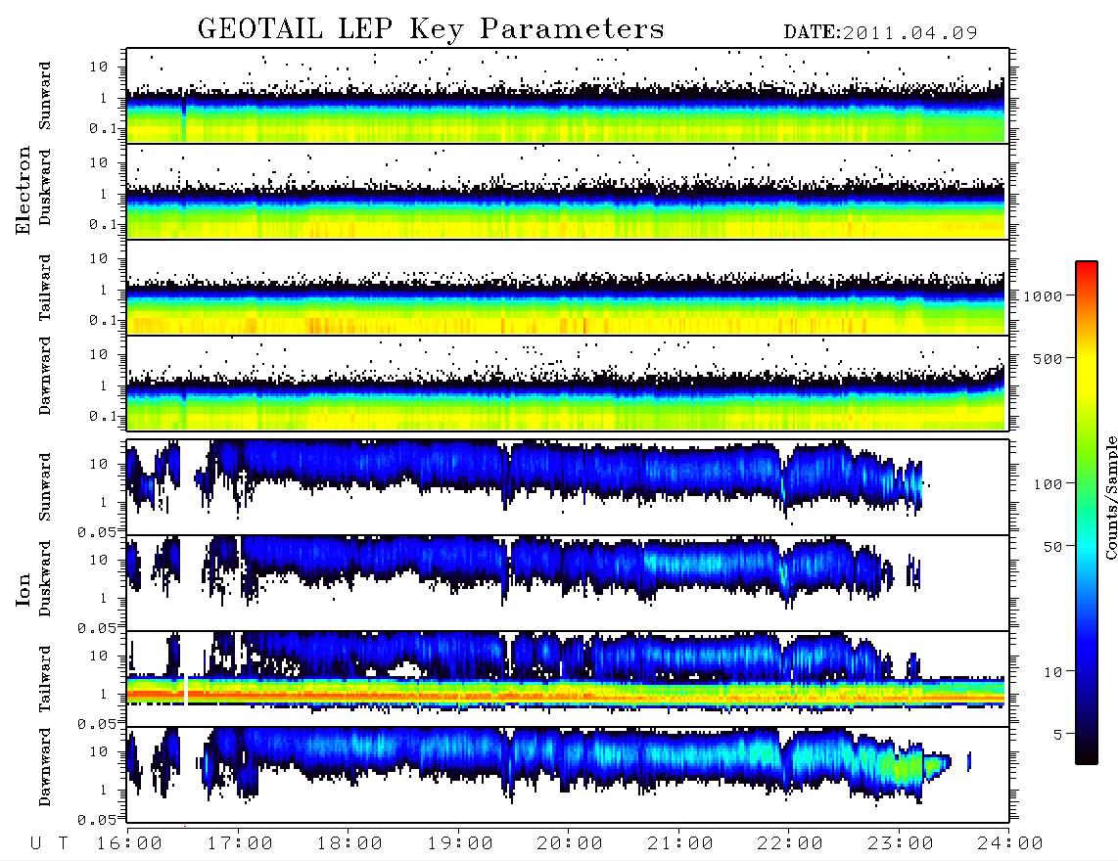This screenshot has width=1118, height=861.
Task: Click the Electron Dawnward axis label
Action: 45,377
